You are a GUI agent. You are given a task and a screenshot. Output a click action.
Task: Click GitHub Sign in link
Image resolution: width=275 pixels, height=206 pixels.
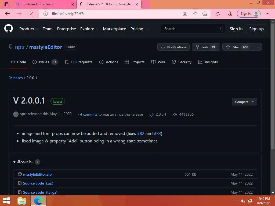[x=236, y=29]
